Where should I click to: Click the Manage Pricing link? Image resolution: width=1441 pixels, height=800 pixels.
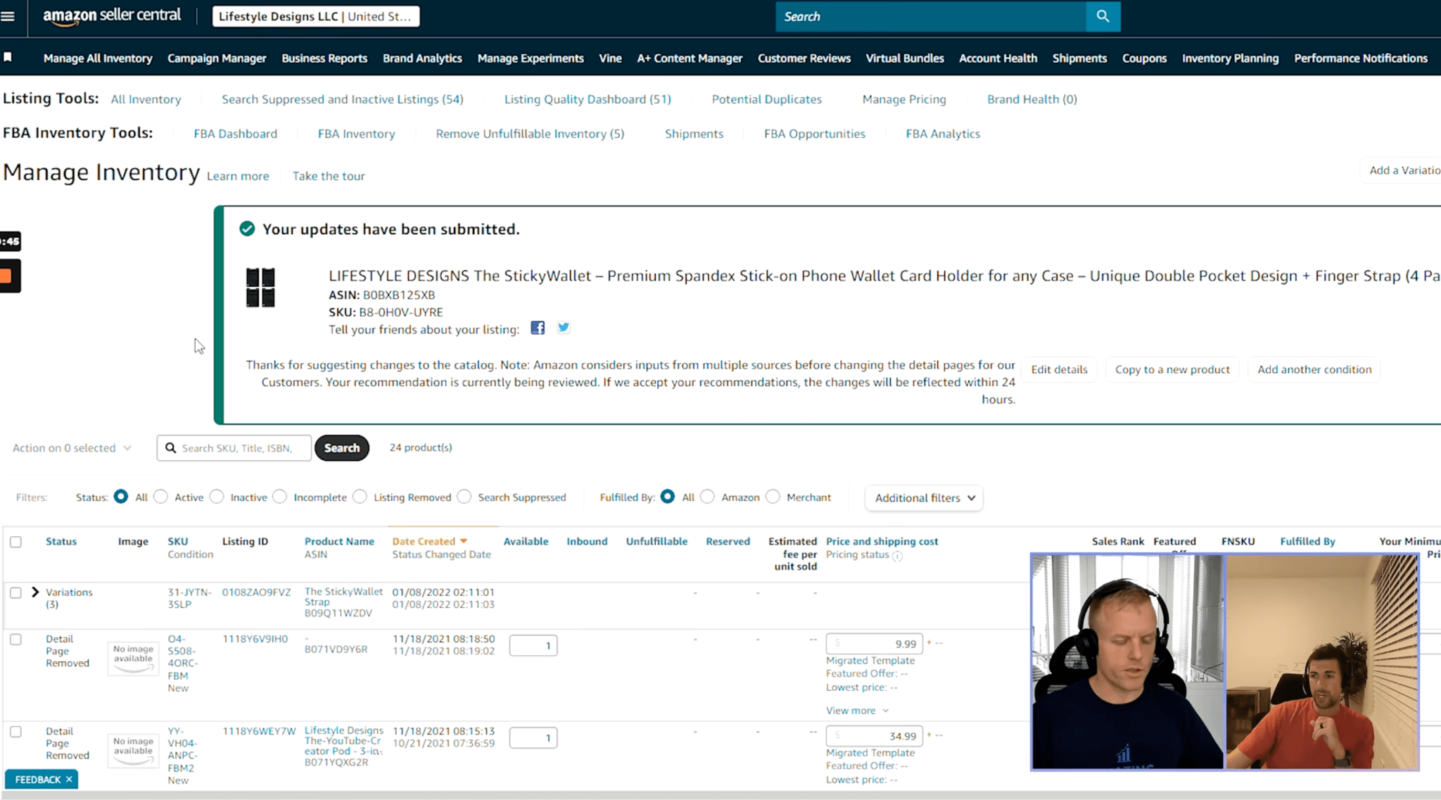[904, 99]
